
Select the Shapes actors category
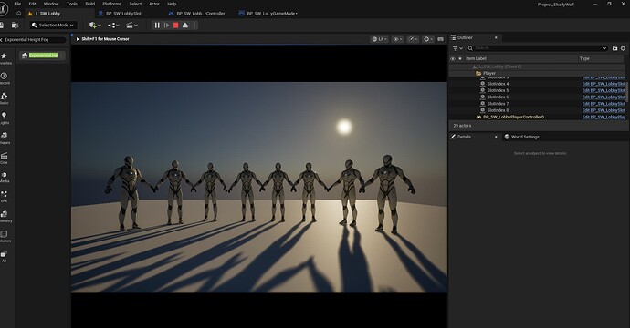[x=5, y=138]
